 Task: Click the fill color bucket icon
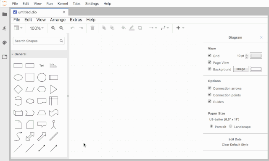click(x=124, y=28)
